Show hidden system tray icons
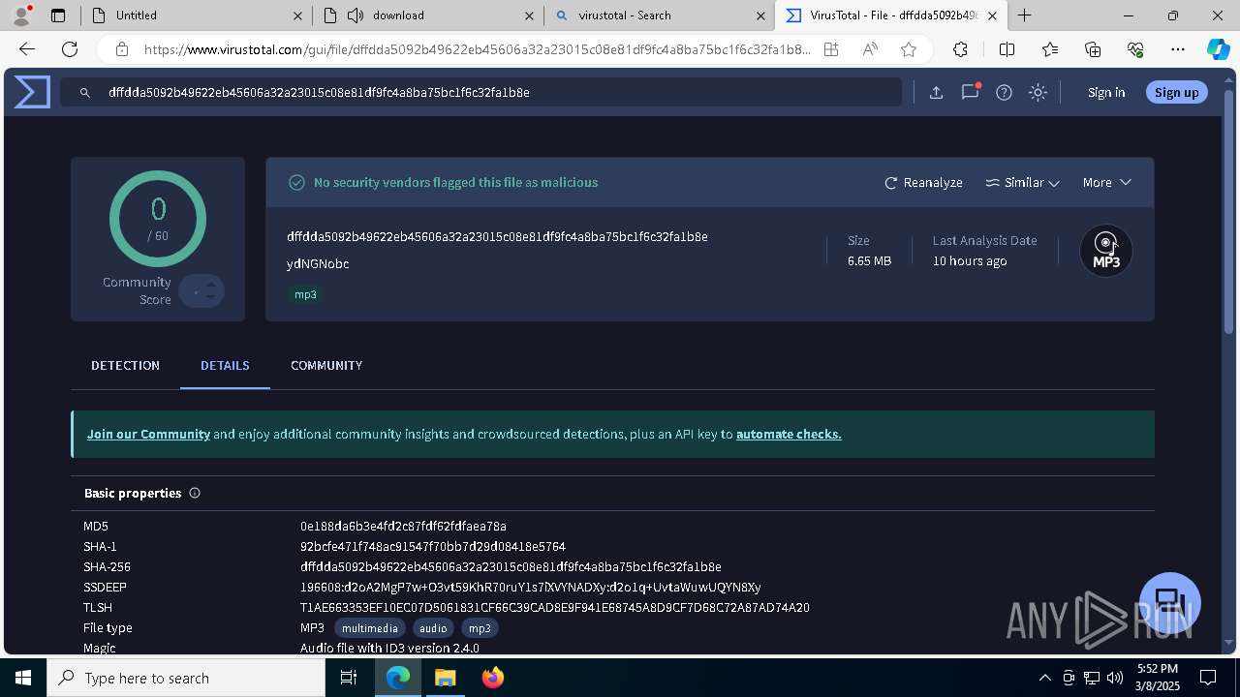The image size is (1240, 697). (1044, 678)
